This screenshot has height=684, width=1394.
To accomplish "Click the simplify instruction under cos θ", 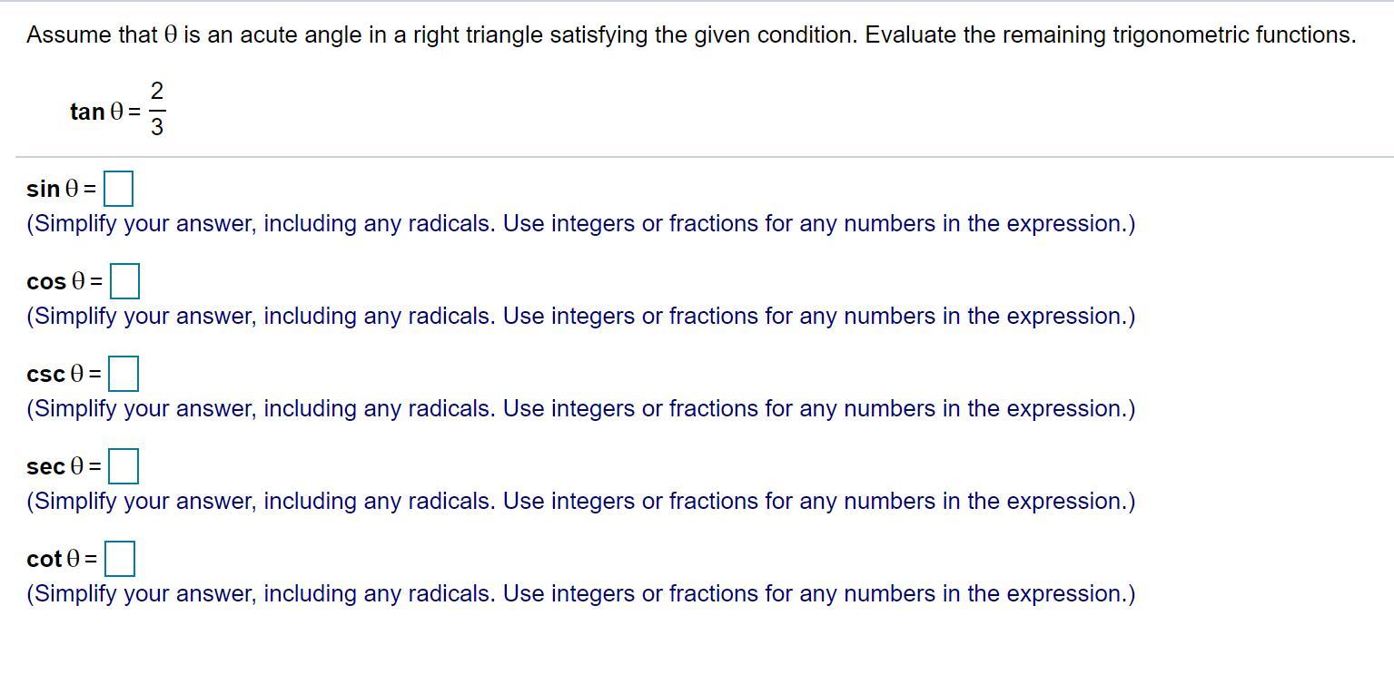I will point(580,317).
